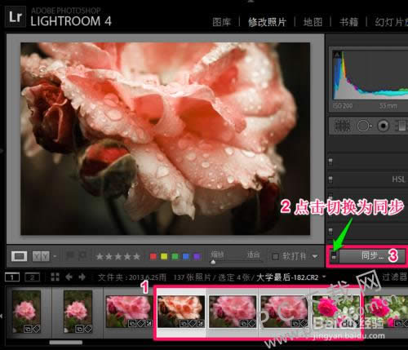This screenshot has width=408, height=350.
Task: Select second filmstrip thumbnail of pink rose
Action: coord(78,312)
